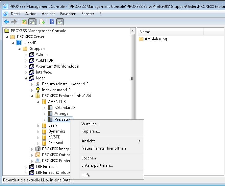The image size is (225, 186).
Task: Open the Datei menu
Action: (15, 14)
